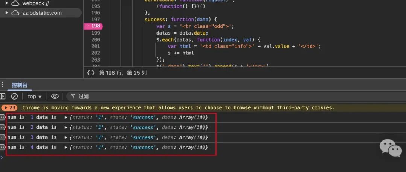406x172 pixels.
Task: Expand the object in num is 4 row
Action: pyautogui.click(x=66, y=148)
